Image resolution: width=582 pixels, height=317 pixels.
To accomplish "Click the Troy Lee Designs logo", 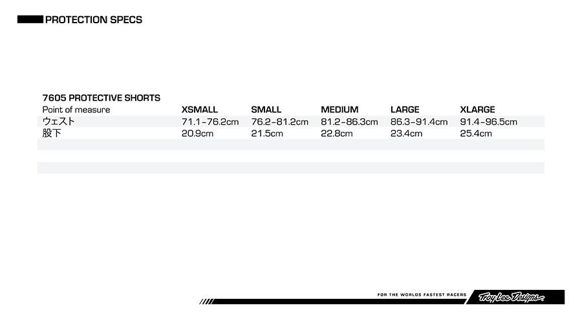I will coord(512,298).
